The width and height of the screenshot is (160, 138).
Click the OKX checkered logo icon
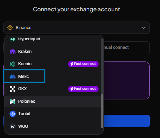tap(13, 89)
